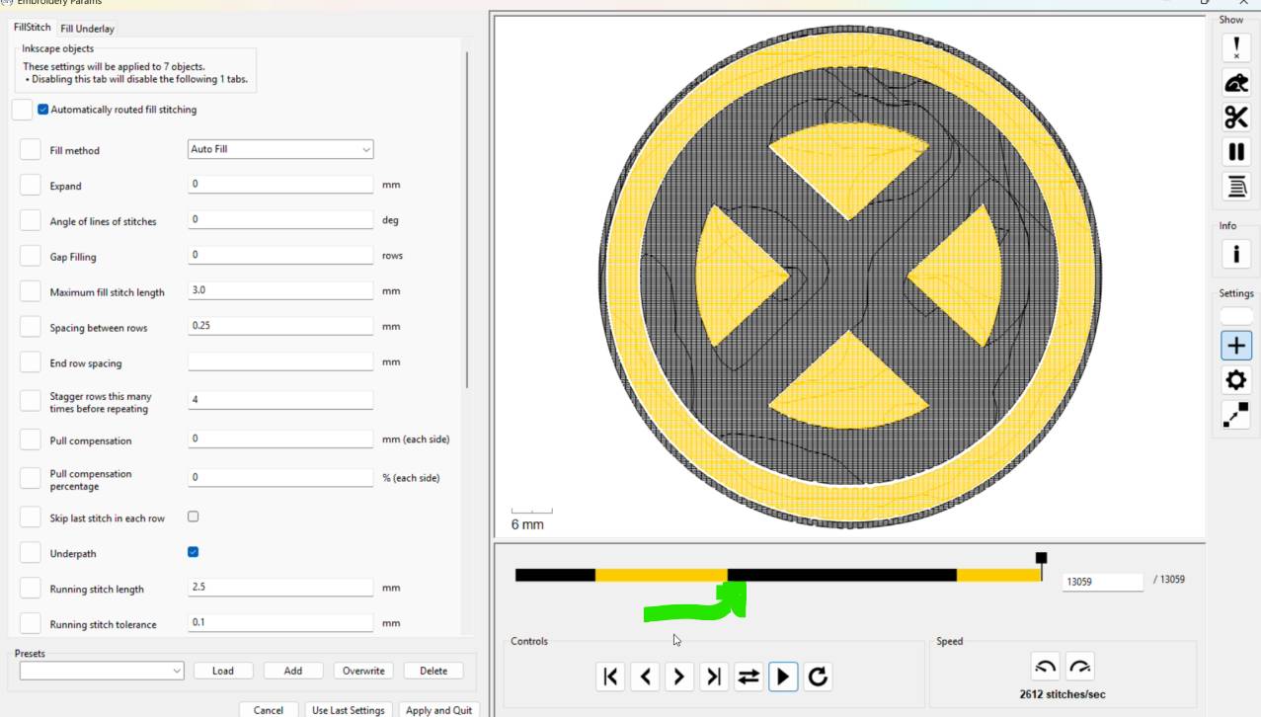1261x717 pixels.
Task: Toggle needle penetration points display icon
Action: click(1235, 47)
